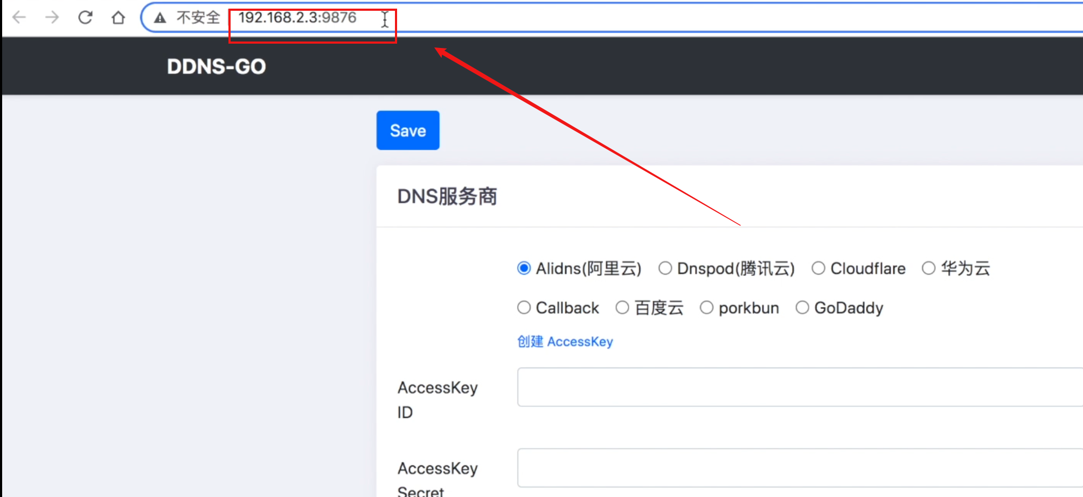
Task: Click the browser forward navigation arrow
Action: [x=52, y=17]
